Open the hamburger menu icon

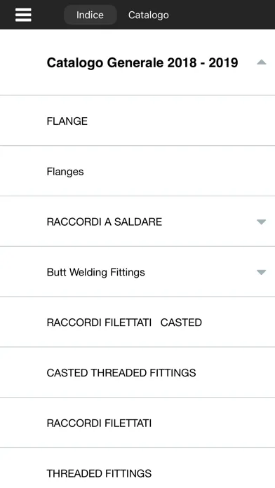[x=23, y=15]
